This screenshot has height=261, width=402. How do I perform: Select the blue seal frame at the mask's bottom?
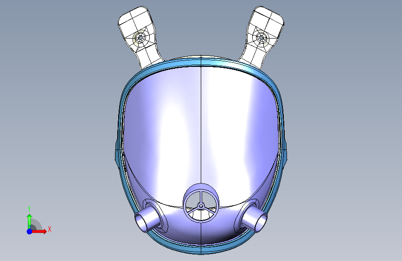point(201,249)
